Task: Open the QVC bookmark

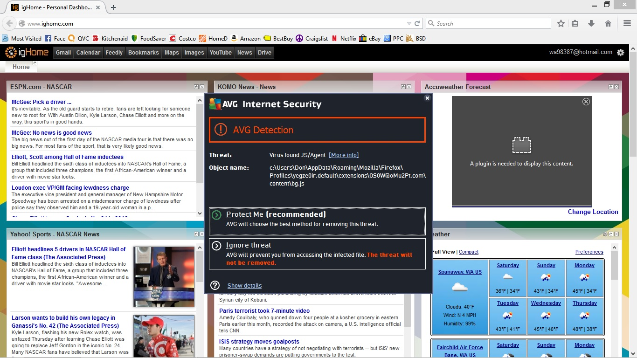Action: click(78, 39)
